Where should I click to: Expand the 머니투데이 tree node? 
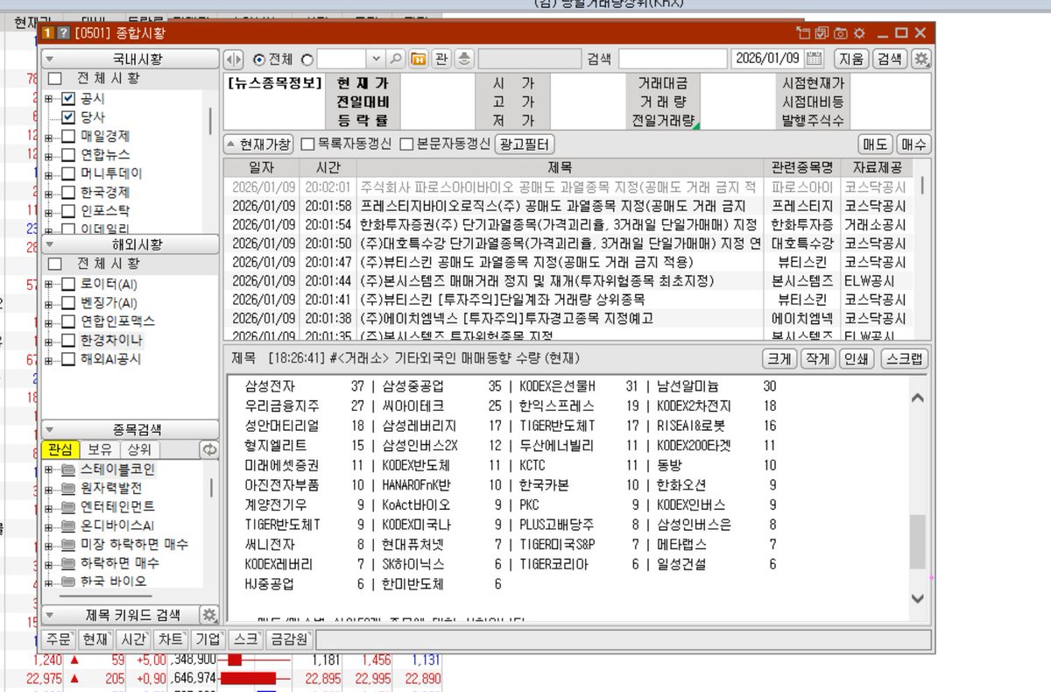click(x=49, y=173)
